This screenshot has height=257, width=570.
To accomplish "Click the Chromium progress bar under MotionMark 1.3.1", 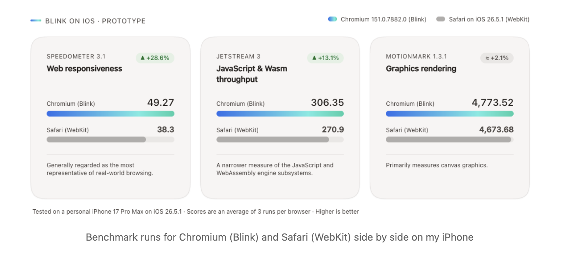I will (450, 114).
